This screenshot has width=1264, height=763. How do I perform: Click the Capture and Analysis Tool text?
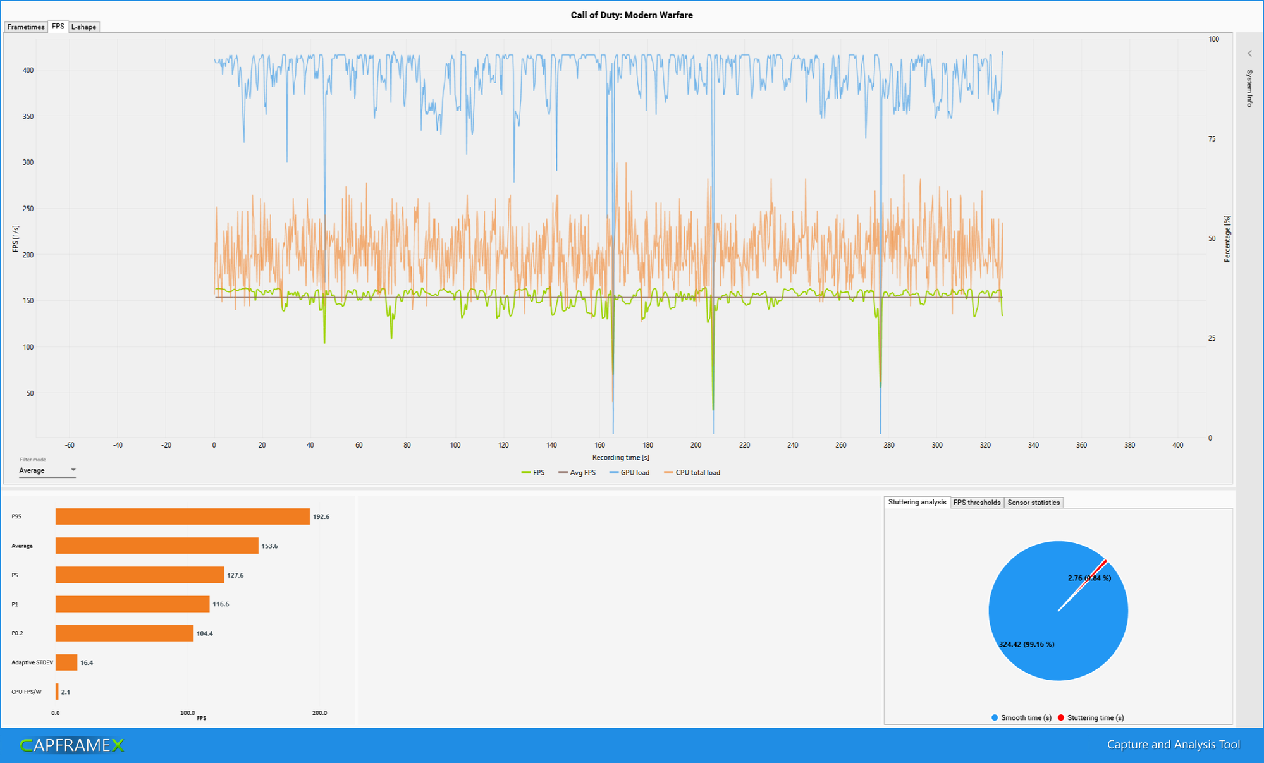1173,745
